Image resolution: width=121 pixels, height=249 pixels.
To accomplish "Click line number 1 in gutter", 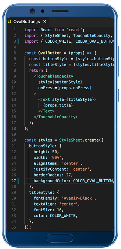I will click(x=15, y=30).
